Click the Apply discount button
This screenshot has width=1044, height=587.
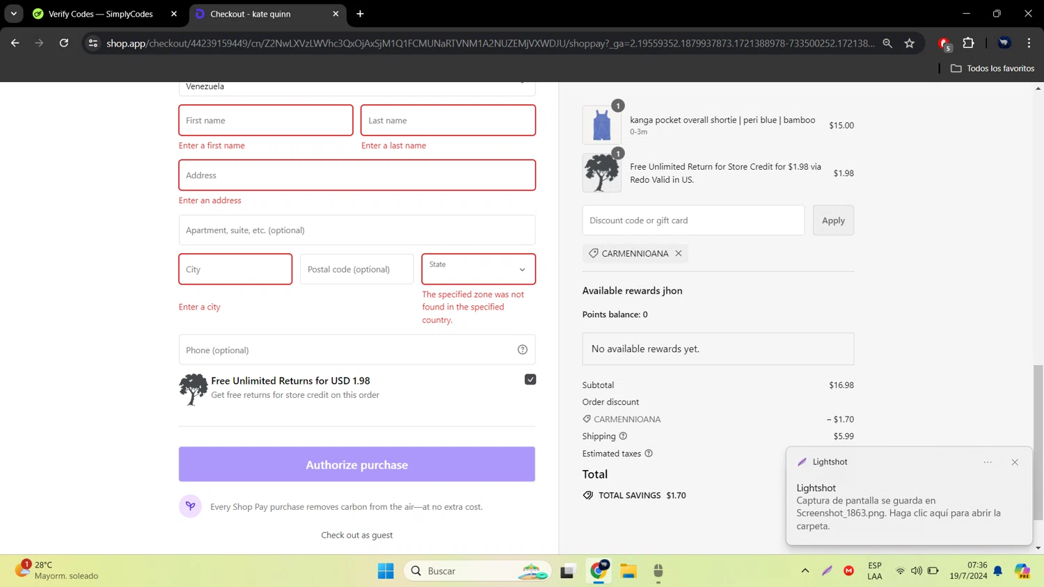coord(833,220)
